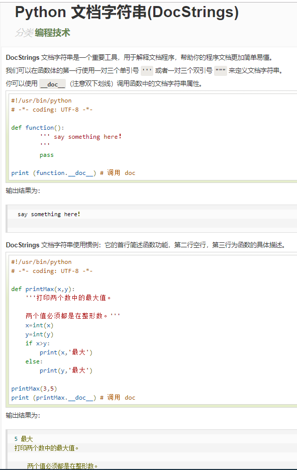The image size is (297, 470).
Task: Click the second '# -*- coding: UTF-8 -*-' line
Action: tap(52, 271)
